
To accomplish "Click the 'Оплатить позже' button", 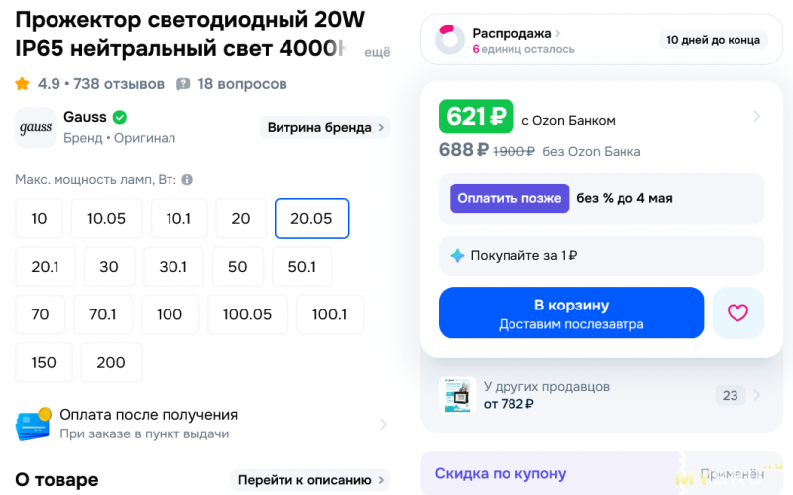I will pos(510,198).
